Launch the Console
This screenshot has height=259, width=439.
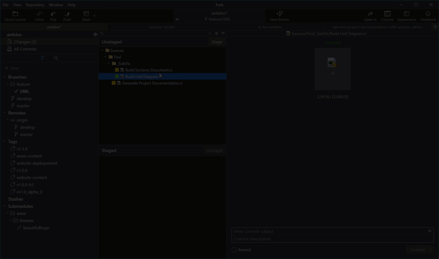click(x=387, y=16)
